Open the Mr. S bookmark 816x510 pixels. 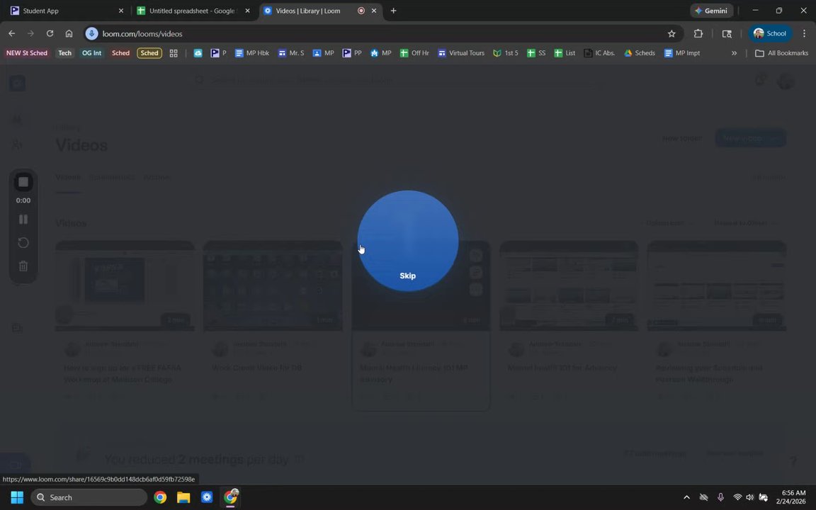click(291, 53)
